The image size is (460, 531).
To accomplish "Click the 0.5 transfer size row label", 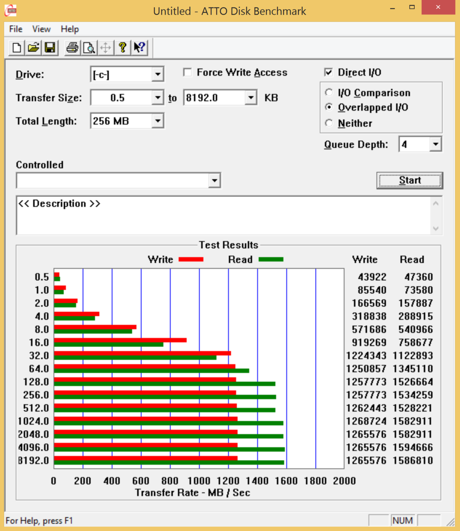I will [42, 277].
